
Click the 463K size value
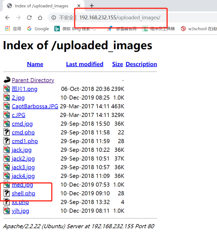pos(118,106)
